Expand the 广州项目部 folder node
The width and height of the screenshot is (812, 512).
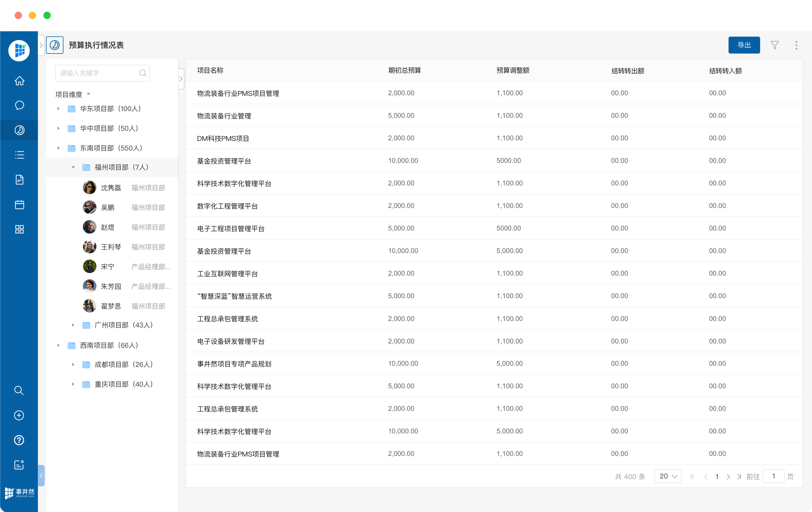pos(73,325)
